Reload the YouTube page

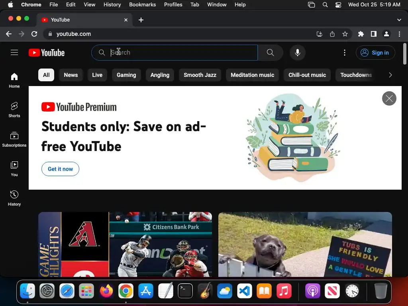[x=34, y=34]
